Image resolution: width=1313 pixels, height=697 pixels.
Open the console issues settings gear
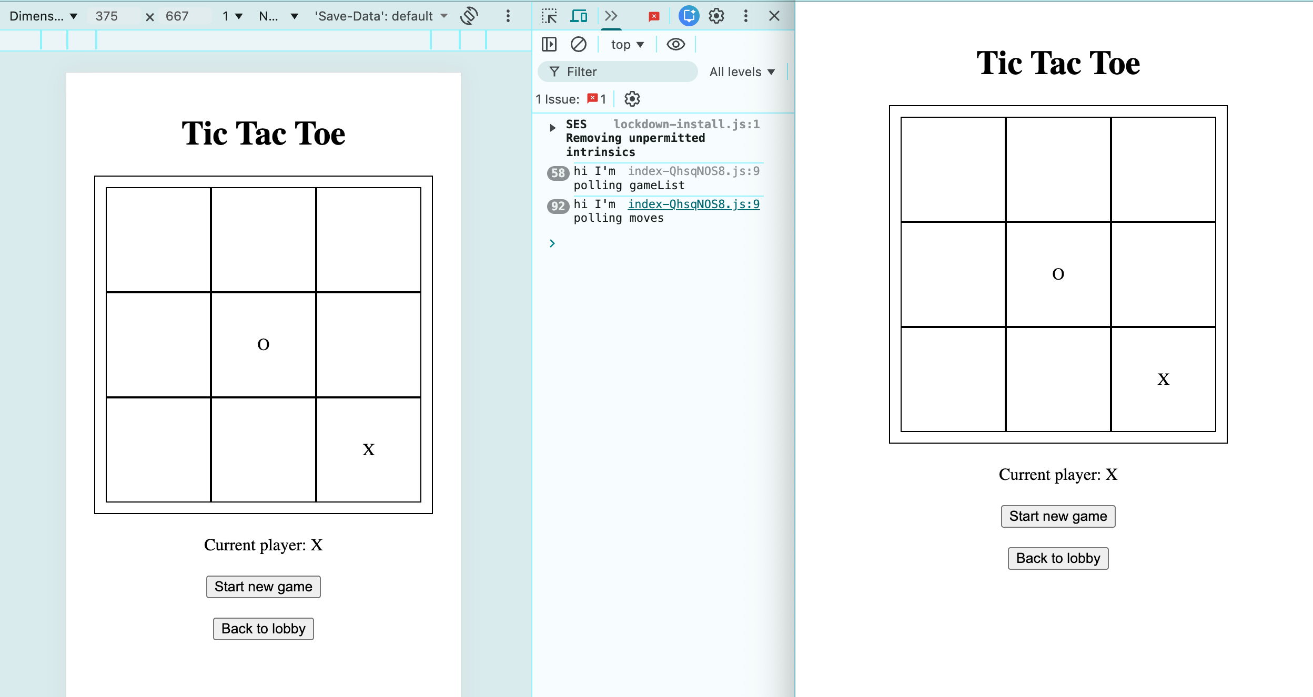point(632,99)
